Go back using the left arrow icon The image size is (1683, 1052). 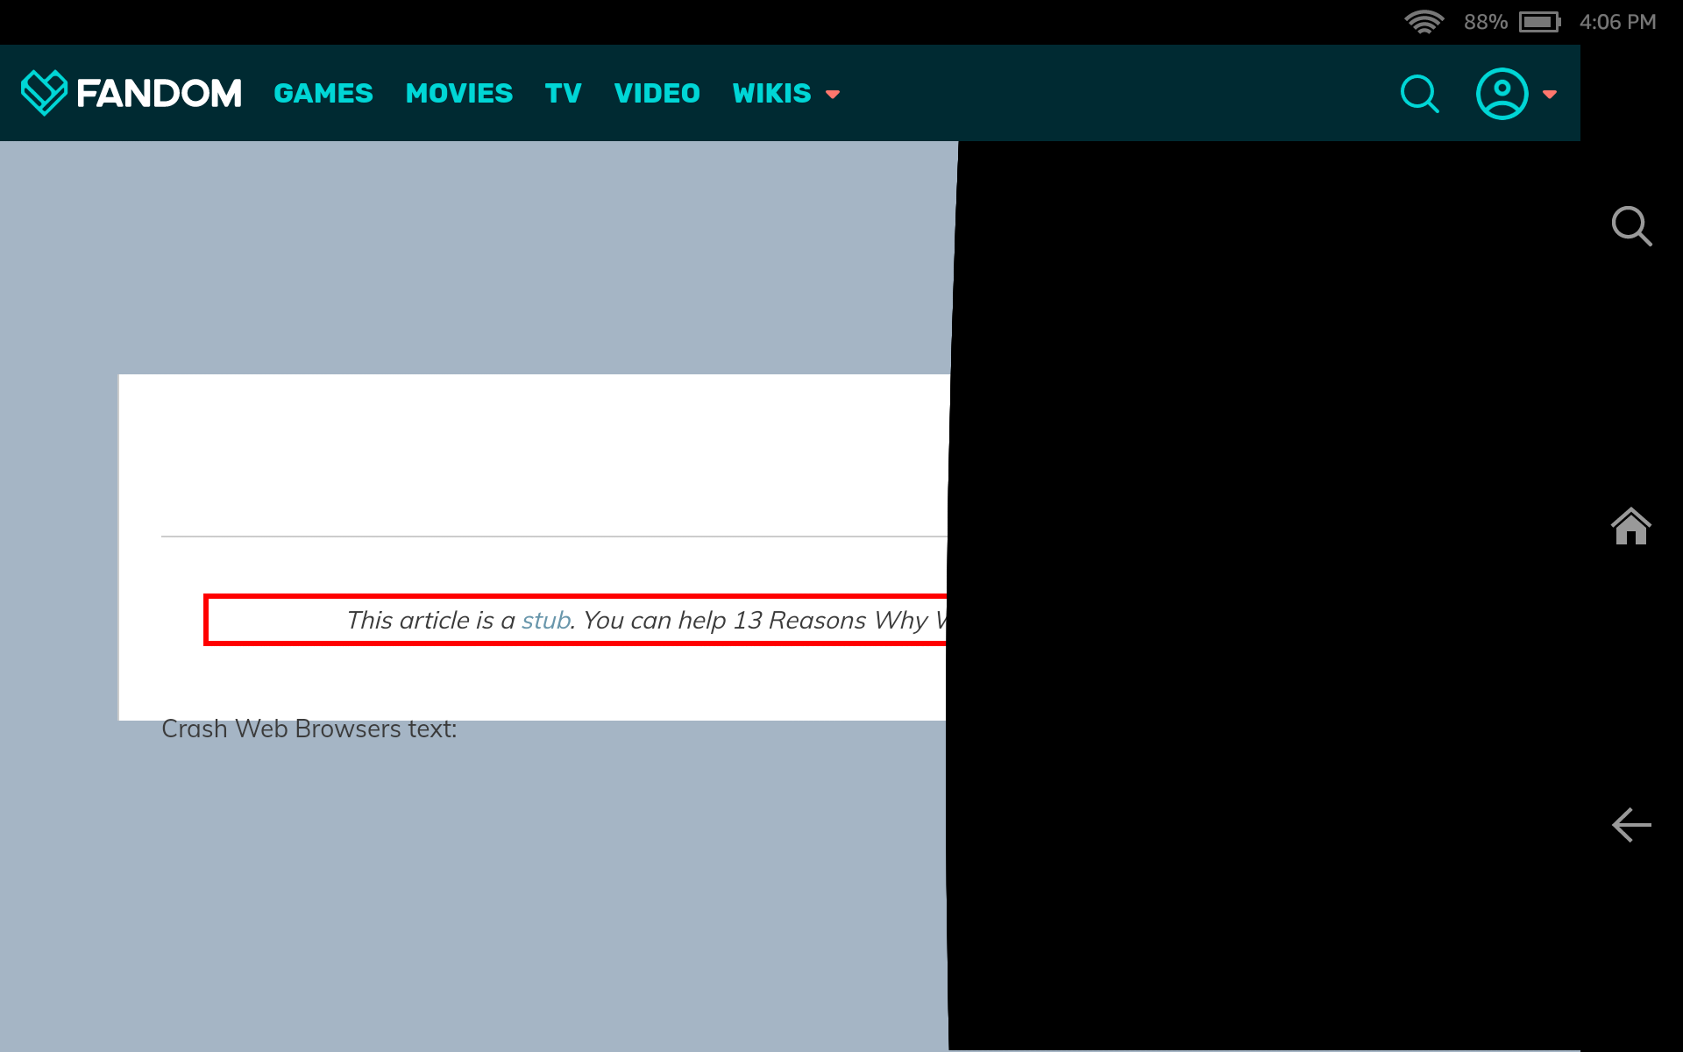point(1630,825)
